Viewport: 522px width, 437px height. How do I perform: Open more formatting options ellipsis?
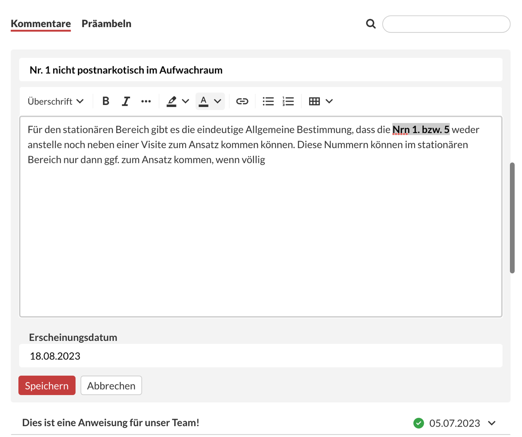tap(146, 101)
